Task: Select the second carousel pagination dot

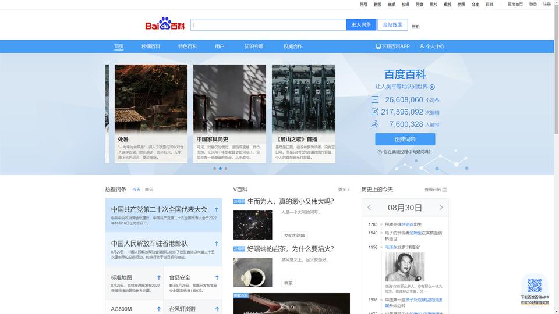Action: [220, 169]
